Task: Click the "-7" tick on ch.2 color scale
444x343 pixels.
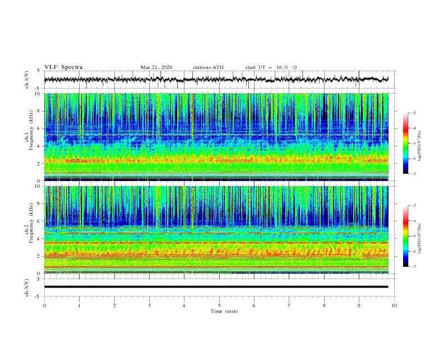Action: 414,266
